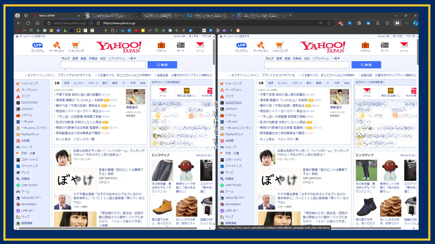This screenshot has height=244, width=435.
Task: Open 天気・災害 in right pane sidebar
Action: pos(232,153)
